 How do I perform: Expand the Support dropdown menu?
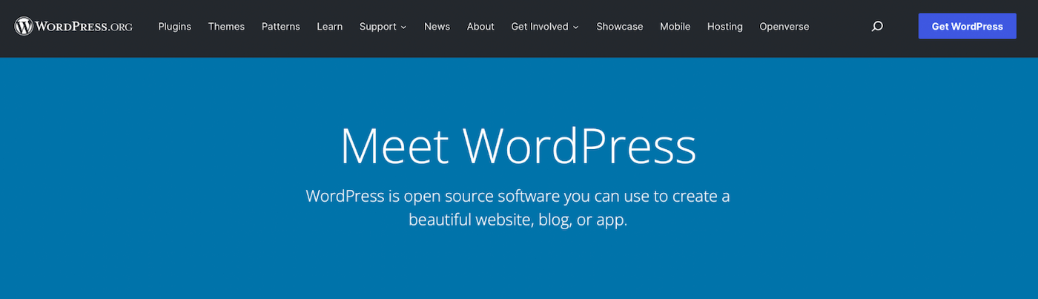[383, 26]
